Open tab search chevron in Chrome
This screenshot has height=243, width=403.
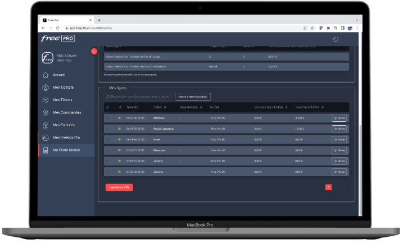[357, 20]
